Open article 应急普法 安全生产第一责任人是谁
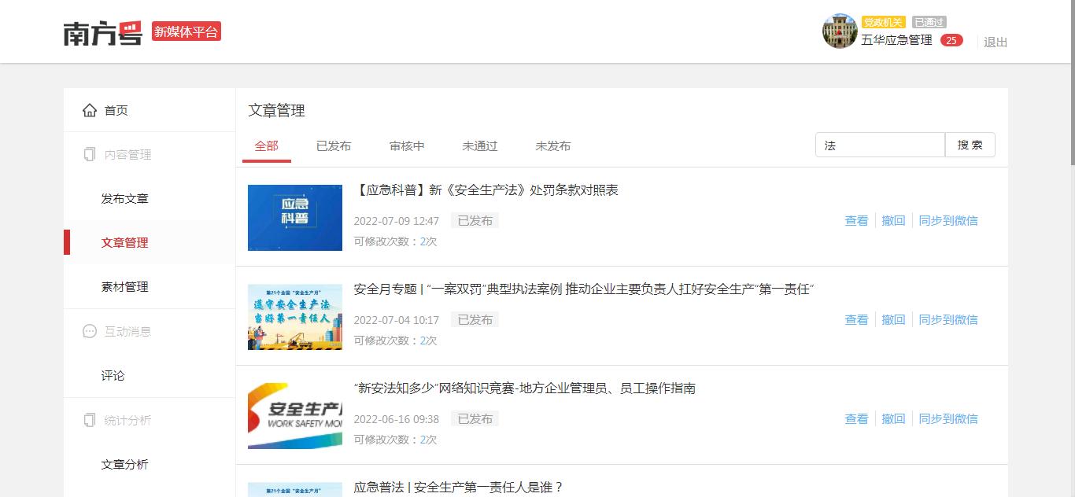 click(x=459, y=488)
